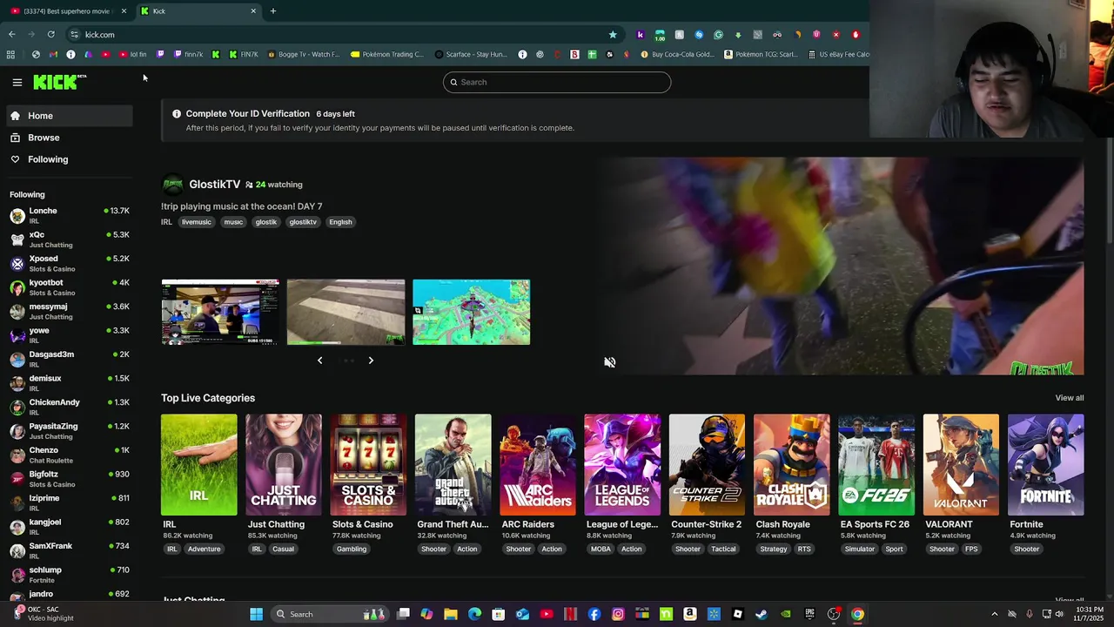
Task: Open a new browser tab
Action: [x=272, y=11]
